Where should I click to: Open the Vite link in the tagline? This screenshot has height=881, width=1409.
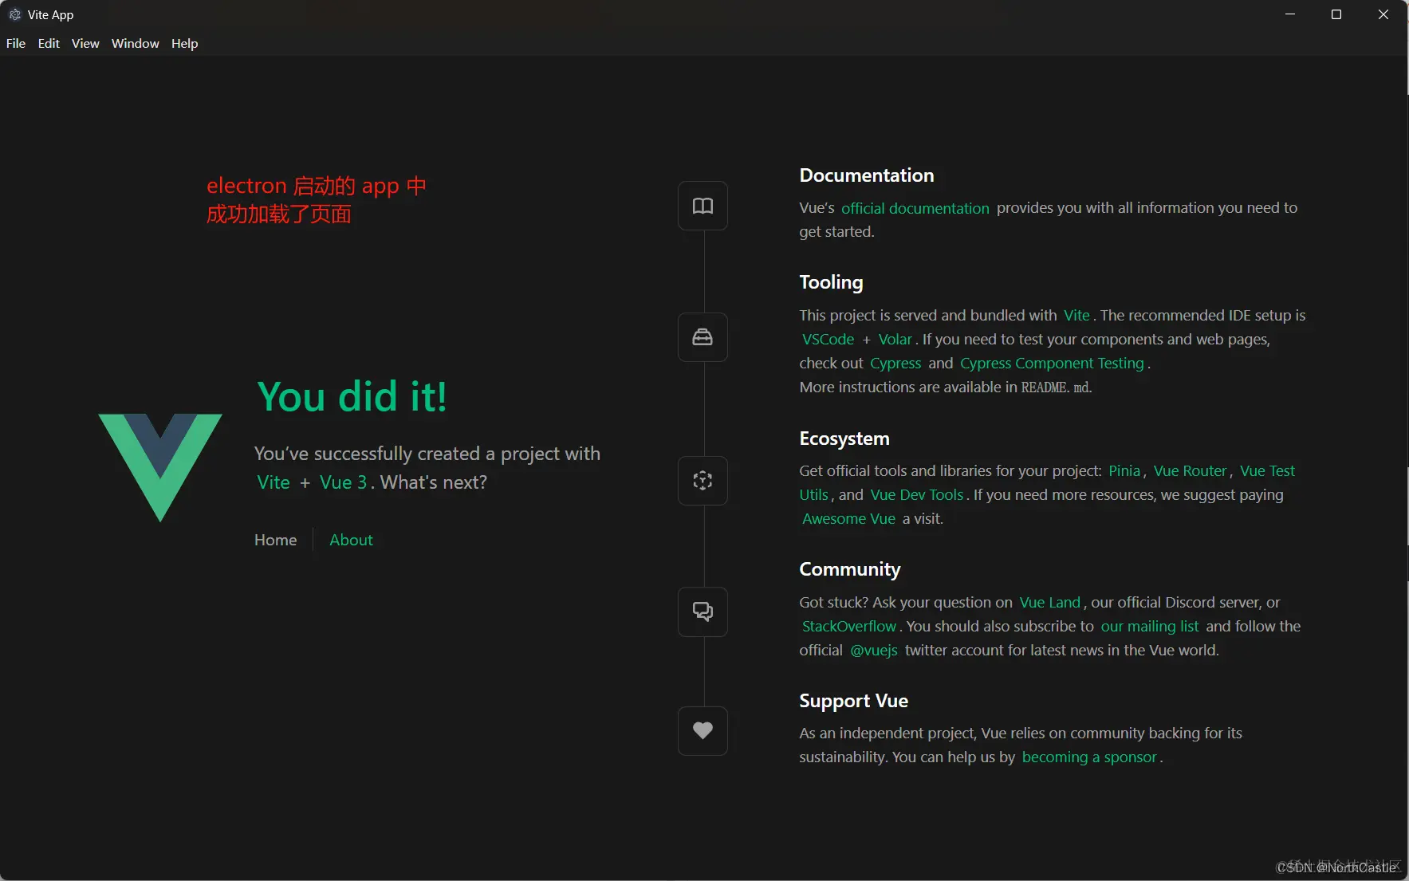click(274, 482)
